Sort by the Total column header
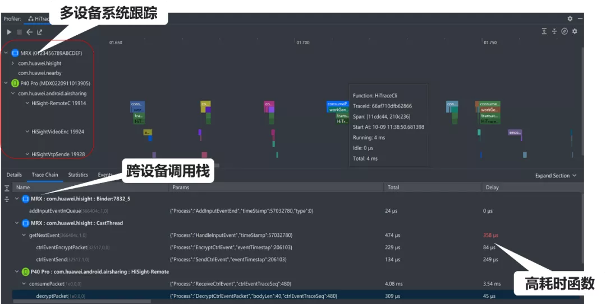 (x=433, y=187)
